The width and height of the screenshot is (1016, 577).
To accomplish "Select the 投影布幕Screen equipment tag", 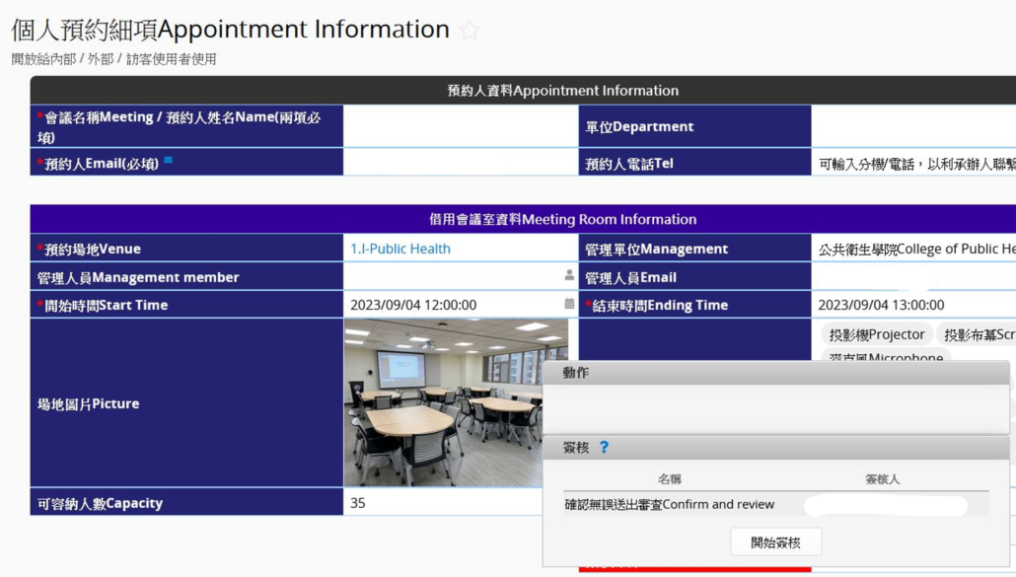I will (977, 334).
